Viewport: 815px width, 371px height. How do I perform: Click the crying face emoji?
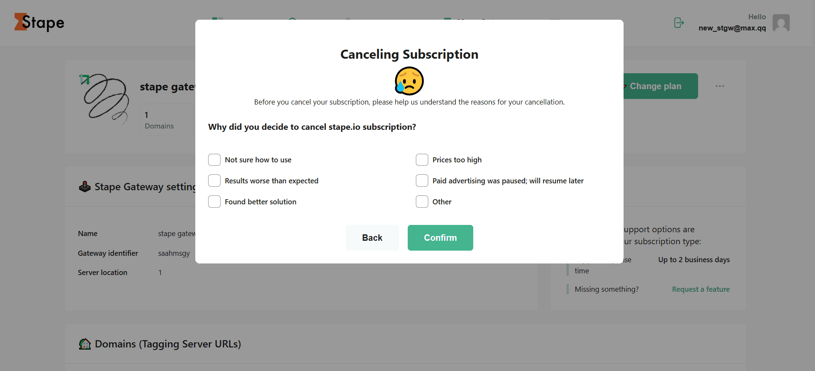(409, 81)
